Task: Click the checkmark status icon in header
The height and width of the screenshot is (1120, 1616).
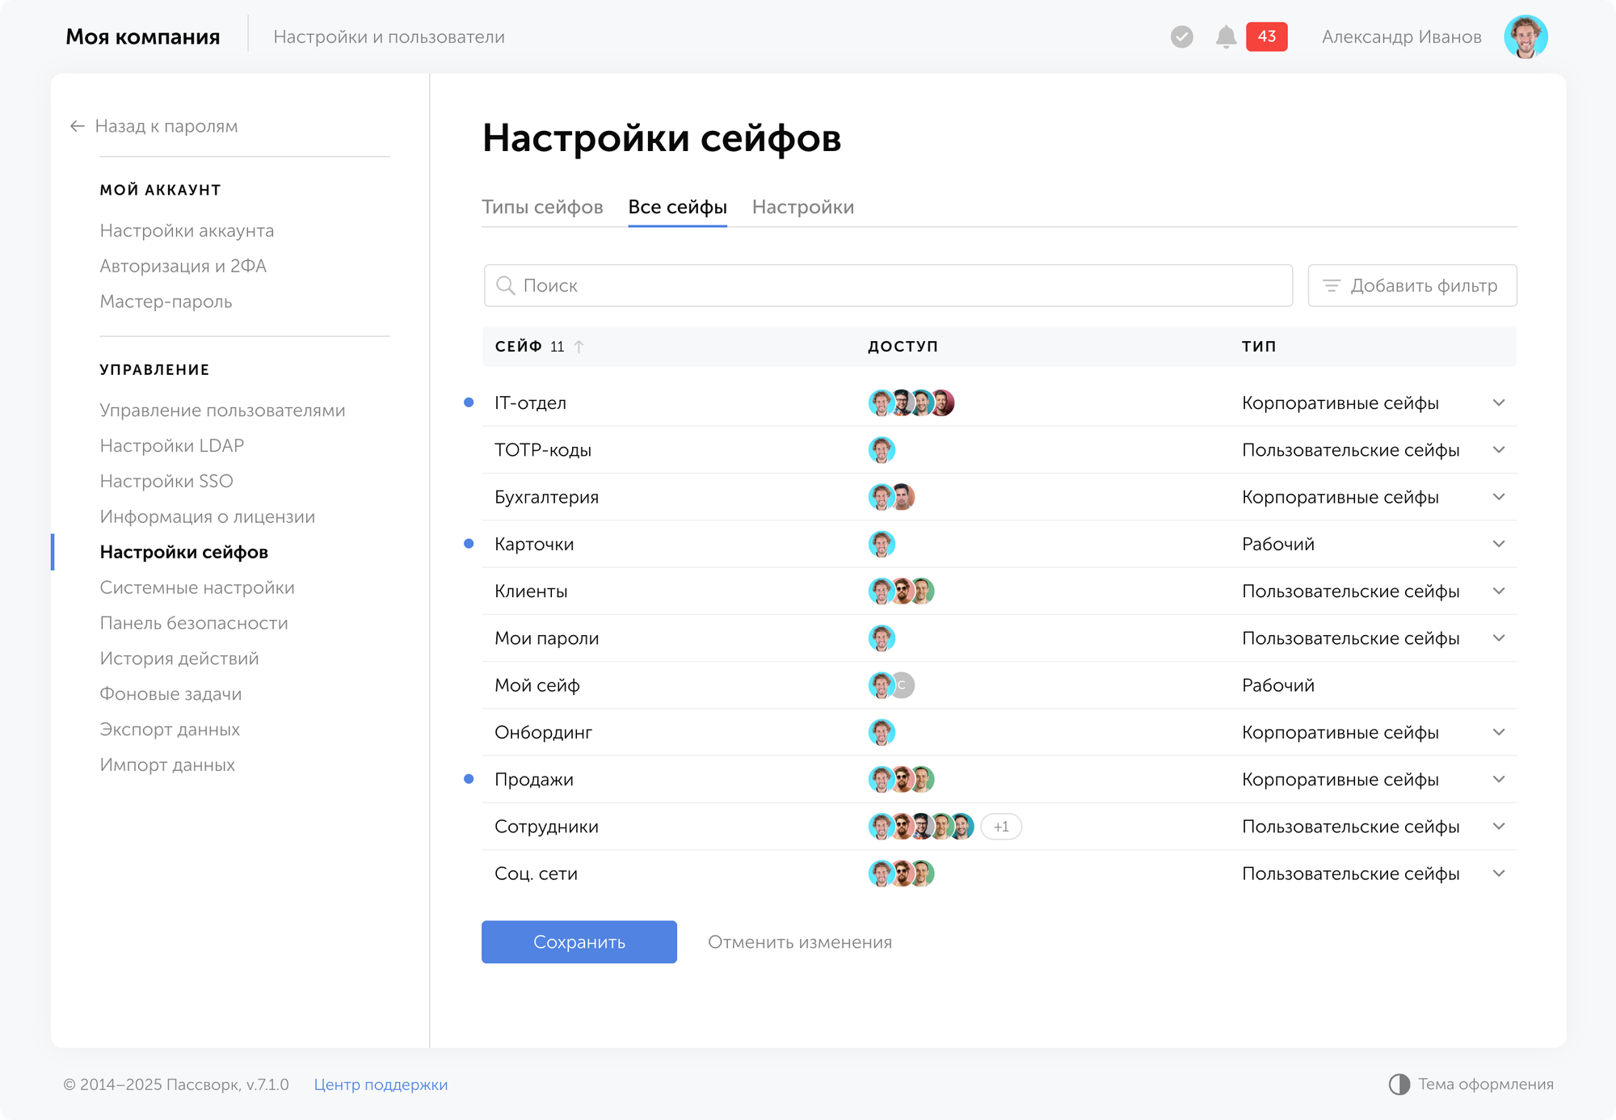Action: pos(1181,37)
